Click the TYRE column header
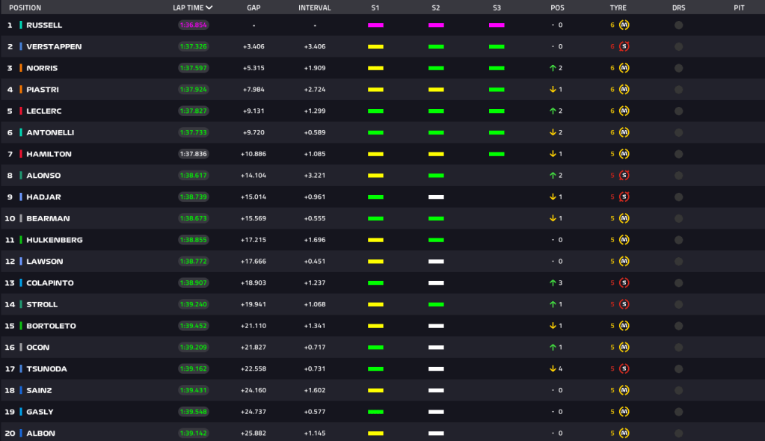 pyautogui.click(x=618, y=7)
